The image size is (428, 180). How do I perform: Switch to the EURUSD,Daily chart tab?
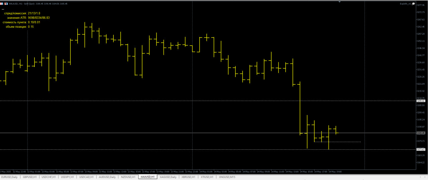pyautogui.click(x=9, y=177)
